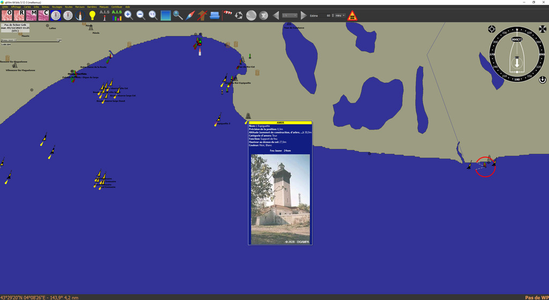The image size is (549, 300).
Task: Step forward in time with right arrow
Action: [303, 16]
